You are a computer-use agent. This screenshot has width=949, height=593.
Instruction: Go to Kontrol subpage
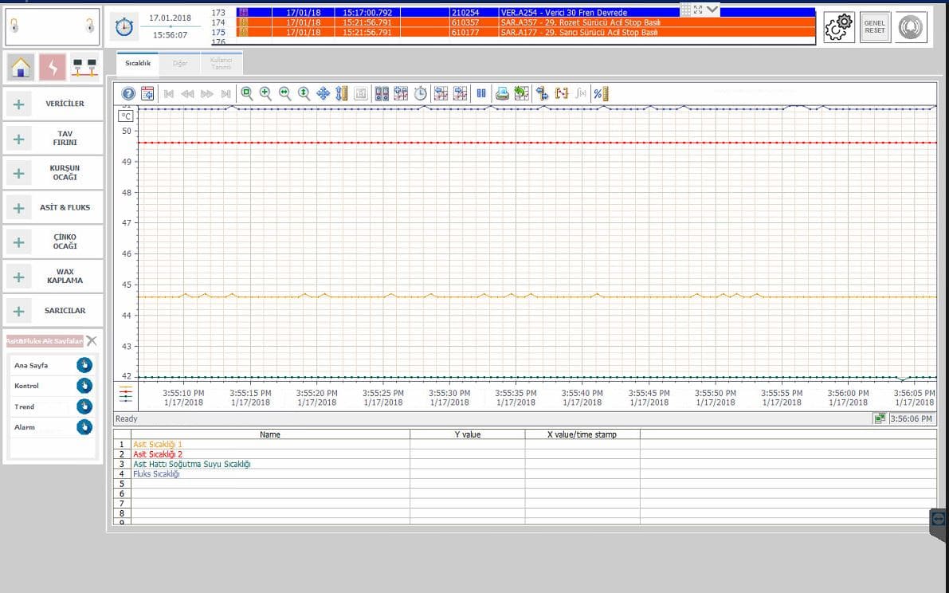84,386
